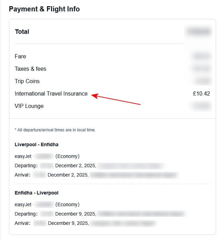Viewport: 224px width, 240px height.
Task: Click the blurred total amount value
Action: click(198, 32)
